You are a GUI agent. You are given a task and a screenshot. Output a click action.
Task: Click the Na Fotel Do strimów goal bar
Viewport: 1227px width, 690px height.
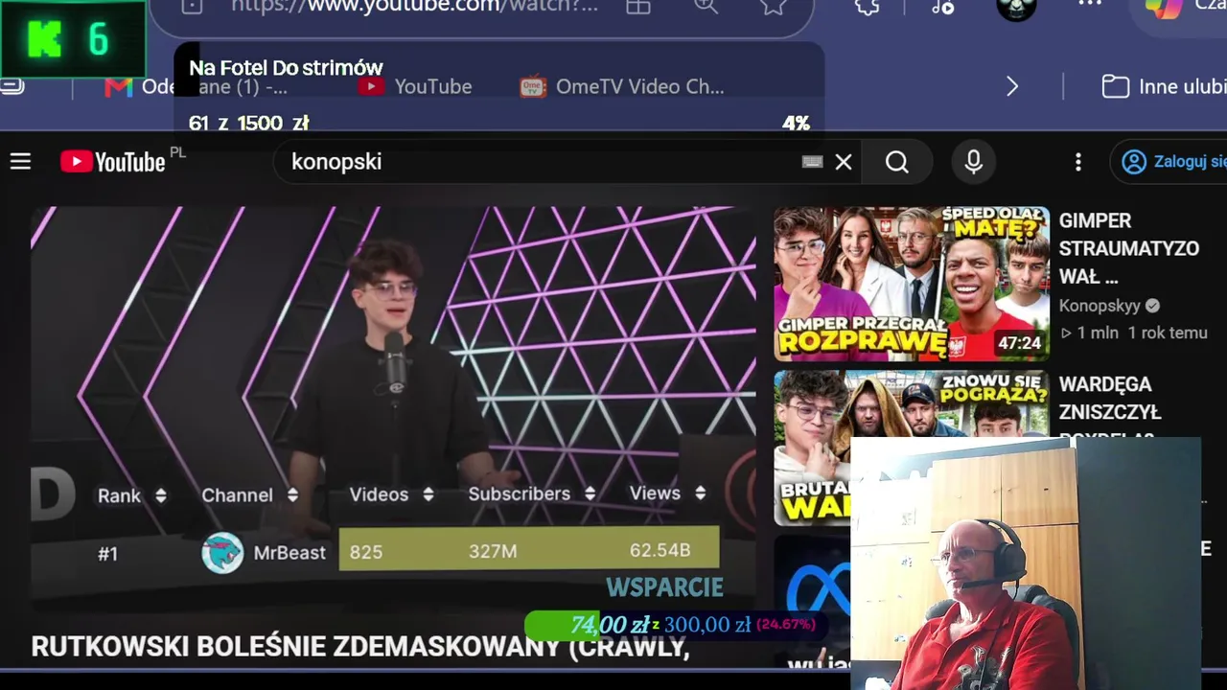point(498,95)
